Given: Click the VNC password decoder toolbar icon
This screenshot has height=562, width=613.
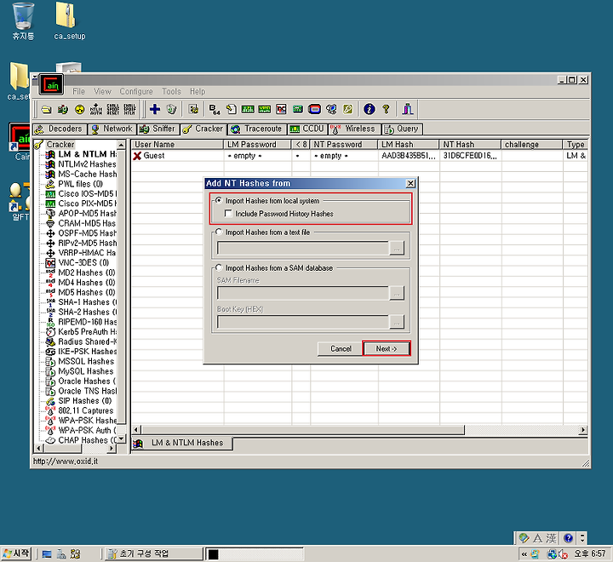Looking at the screenshot, I should point(281,109).
